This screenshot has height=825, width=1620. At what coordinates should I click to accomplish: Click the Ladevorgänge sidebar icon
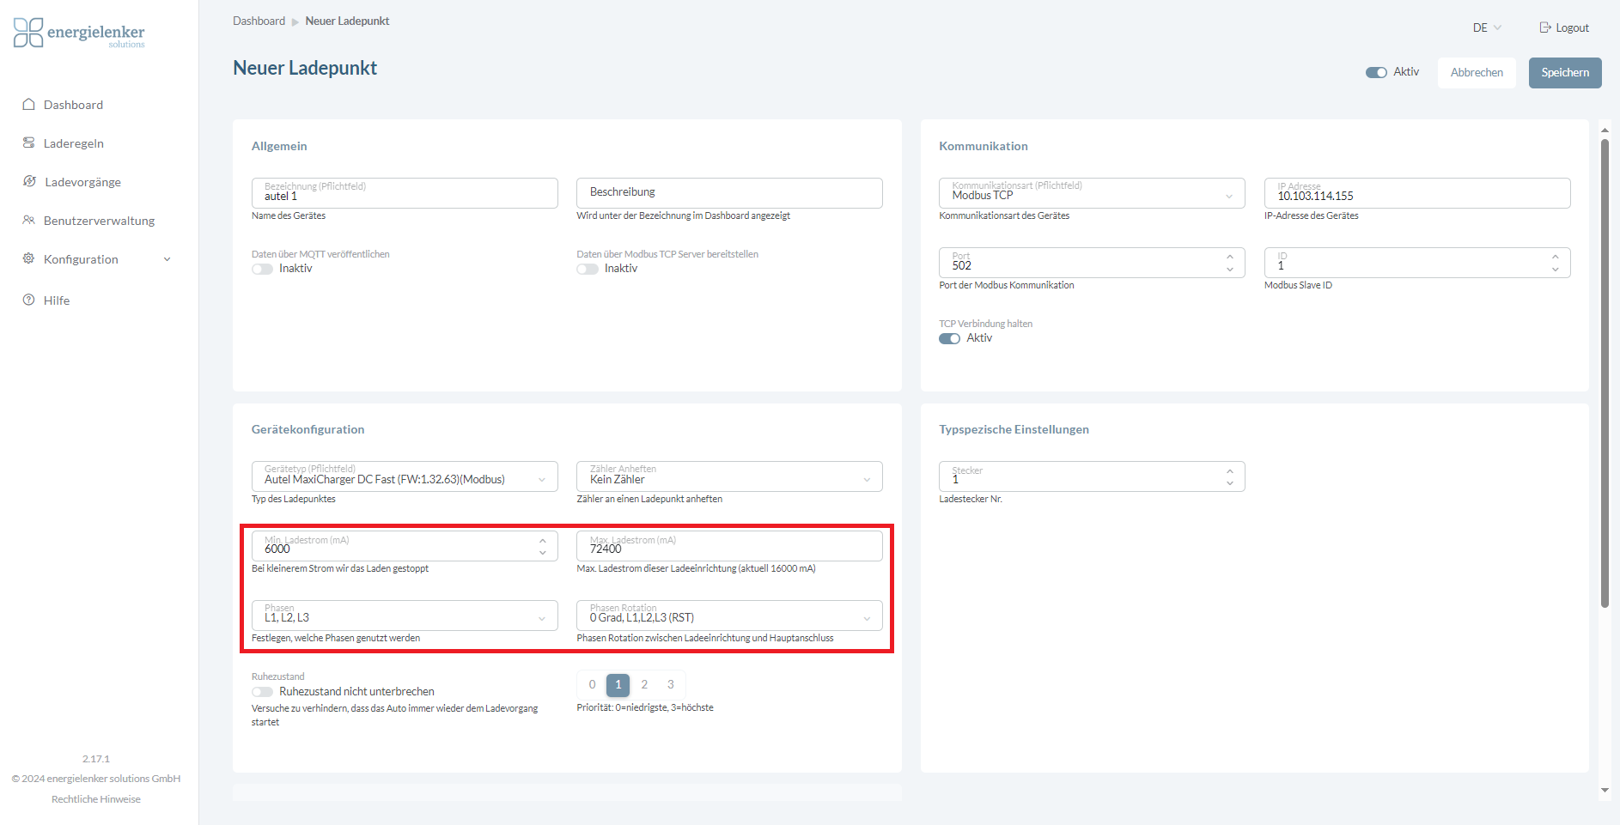click(x=29, y=182)
